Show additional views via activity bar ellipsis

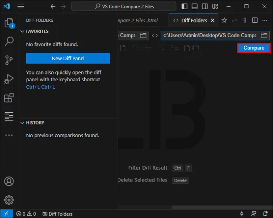[x=9, y=135]
